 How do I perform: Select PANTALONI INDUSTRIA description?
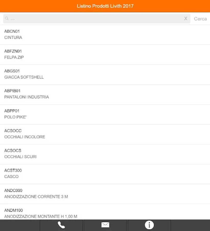pos(27,97)
